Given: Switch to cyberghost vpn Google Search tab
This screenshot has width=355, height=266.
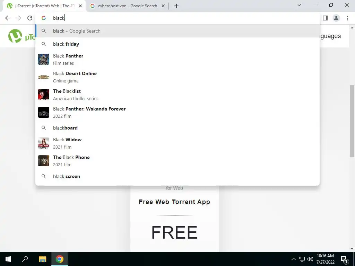Looking at the screenshot, I should point(127,6).
